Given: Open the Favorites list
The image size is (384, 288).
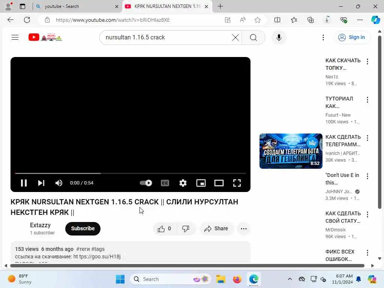Looking at the screenshot, I should pos(294,20).
